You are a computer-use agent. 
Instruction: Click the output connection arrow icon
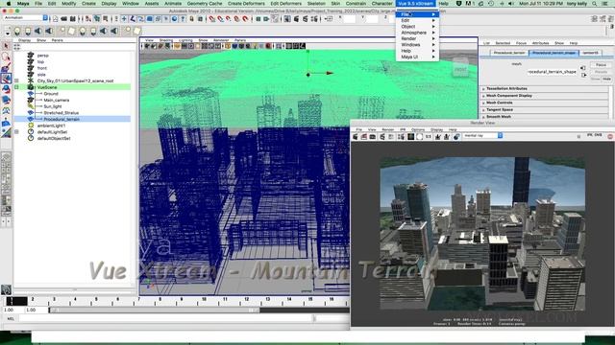583,75
